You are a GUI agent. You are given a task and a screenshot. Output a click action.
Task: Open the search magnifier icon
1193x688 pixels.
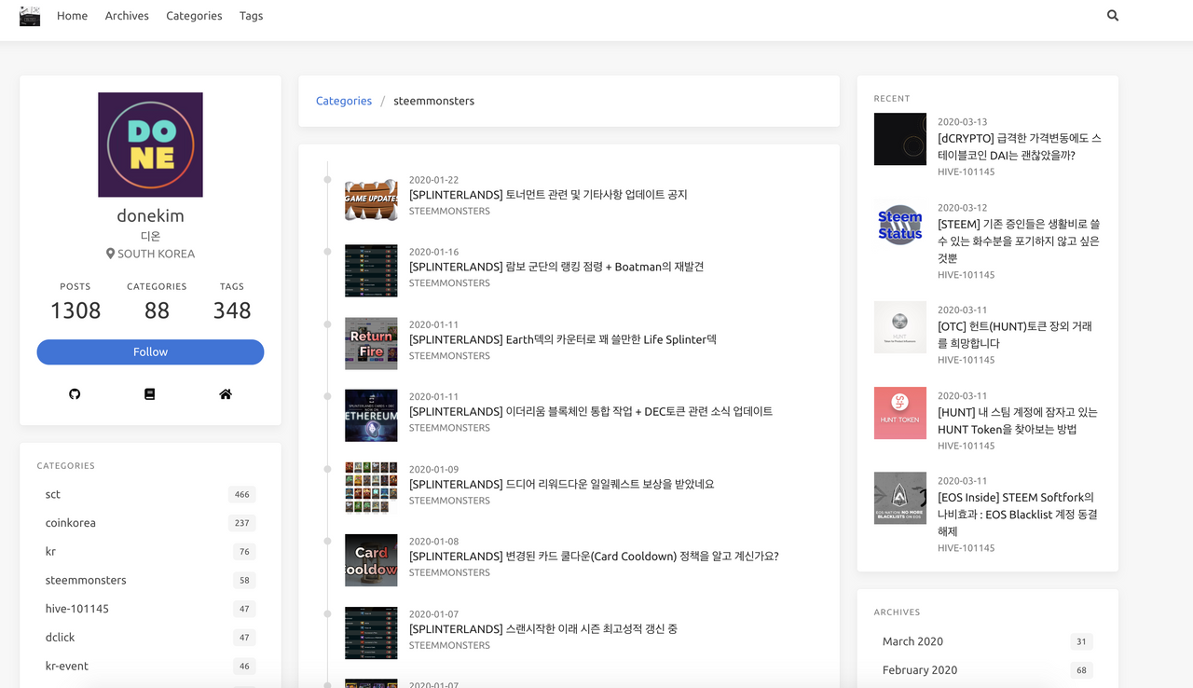click(1113, 16)
